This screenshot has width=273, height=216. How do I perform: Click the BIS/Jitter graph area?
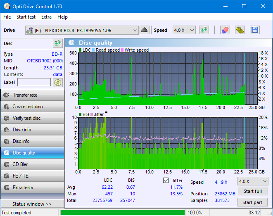click(x=168, y=143)
